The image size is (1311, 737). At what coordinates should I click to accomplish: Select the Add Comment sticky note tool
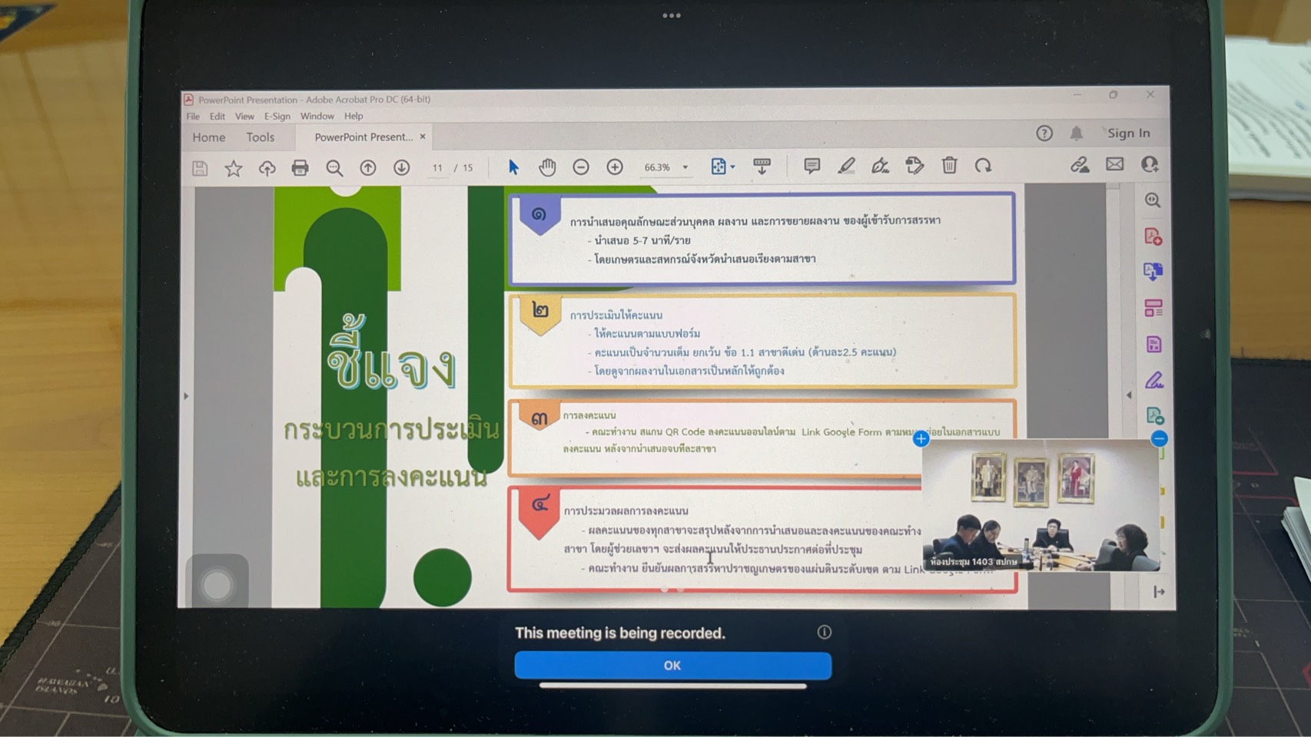[811, 166]
